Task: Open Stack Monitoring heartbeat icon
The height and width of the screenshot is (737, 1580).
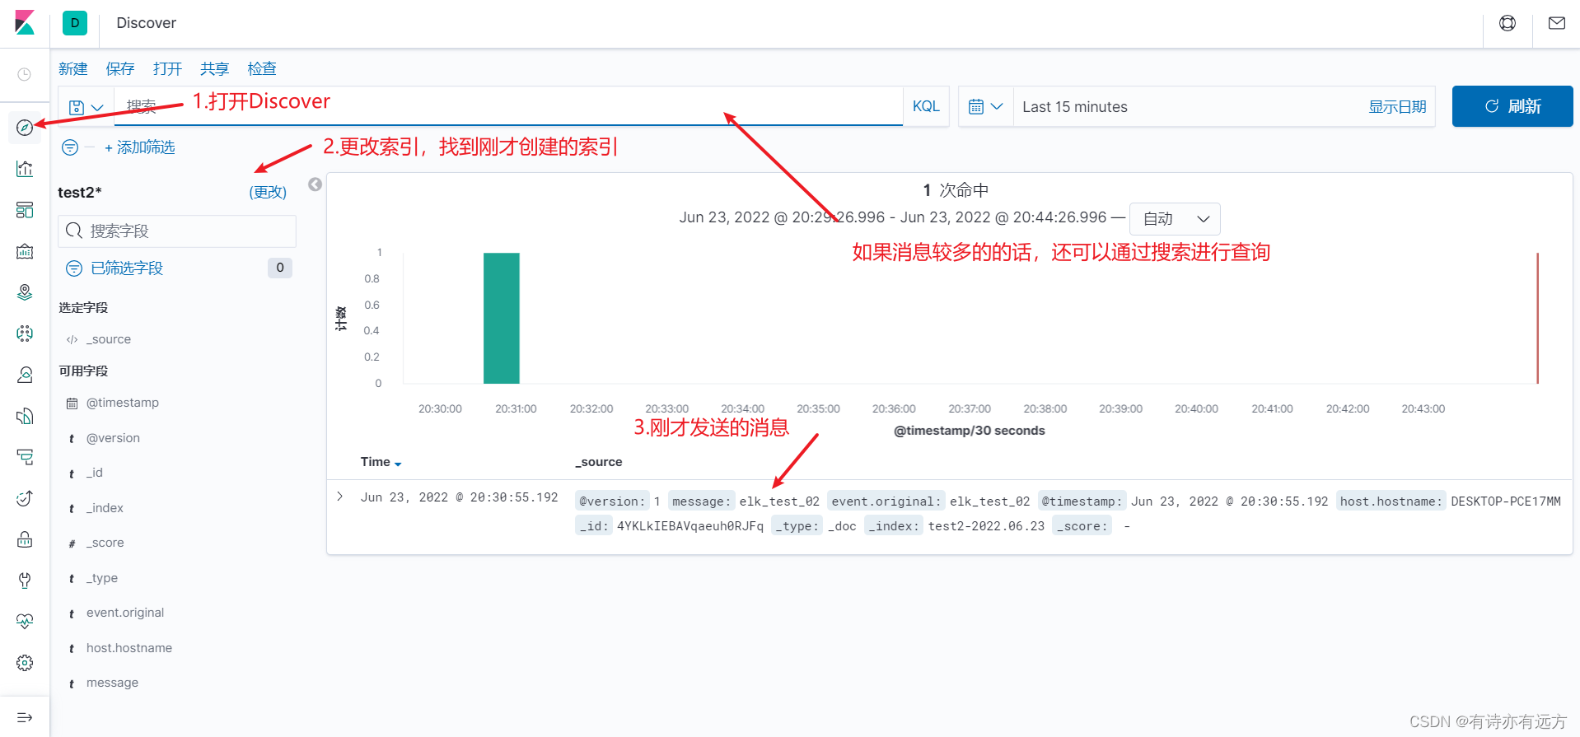Action: click(x=25, y=622)
